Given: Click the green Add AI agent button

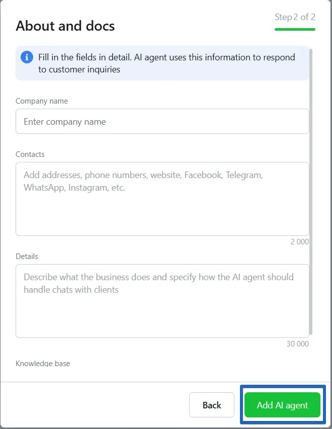Looking at the screenshot, I should click(x=282, y=405).
